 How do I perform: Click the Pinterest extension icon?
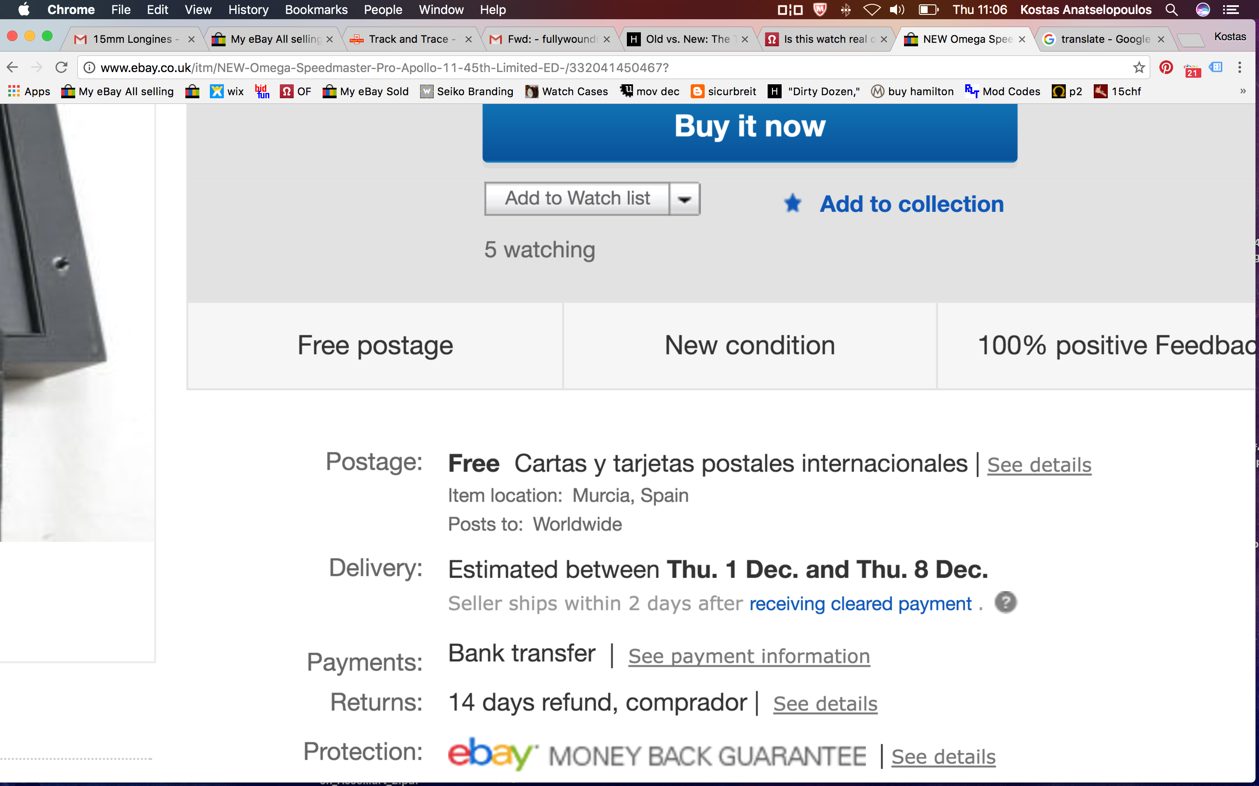(x=1166, y=68)
